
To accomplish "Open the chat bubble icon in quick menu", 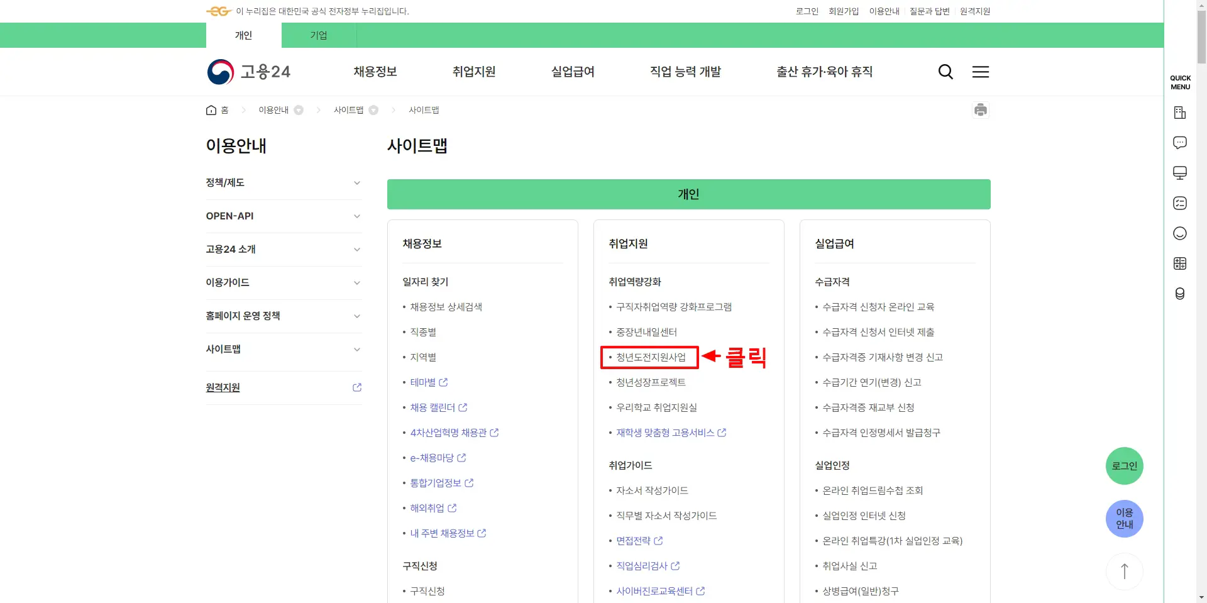I will [1180, 143].
